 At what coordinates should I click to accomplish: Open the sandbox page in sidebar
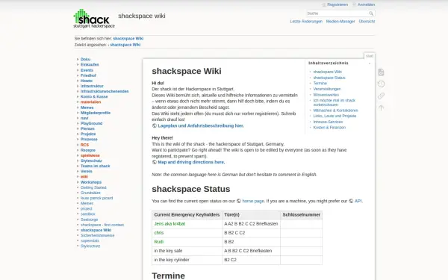(87, 214)
